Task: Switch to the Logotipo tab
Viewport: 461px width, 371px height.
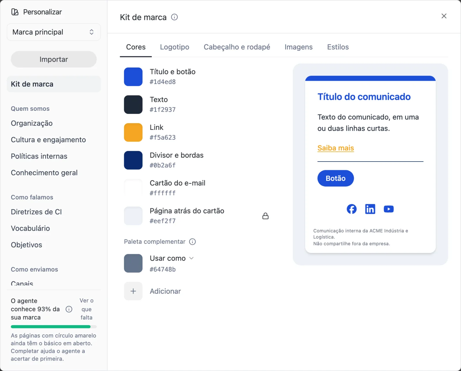Action: [x=175, y=47]
